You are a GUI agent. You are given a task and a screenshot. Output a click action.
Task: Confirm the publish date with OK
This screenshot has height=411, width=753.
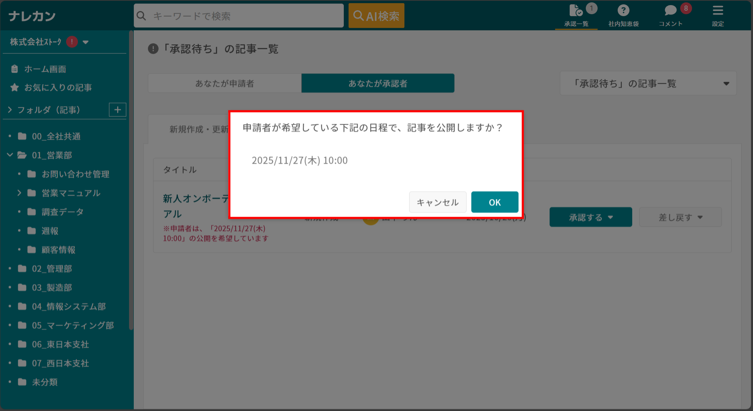[x=494, y=202]
